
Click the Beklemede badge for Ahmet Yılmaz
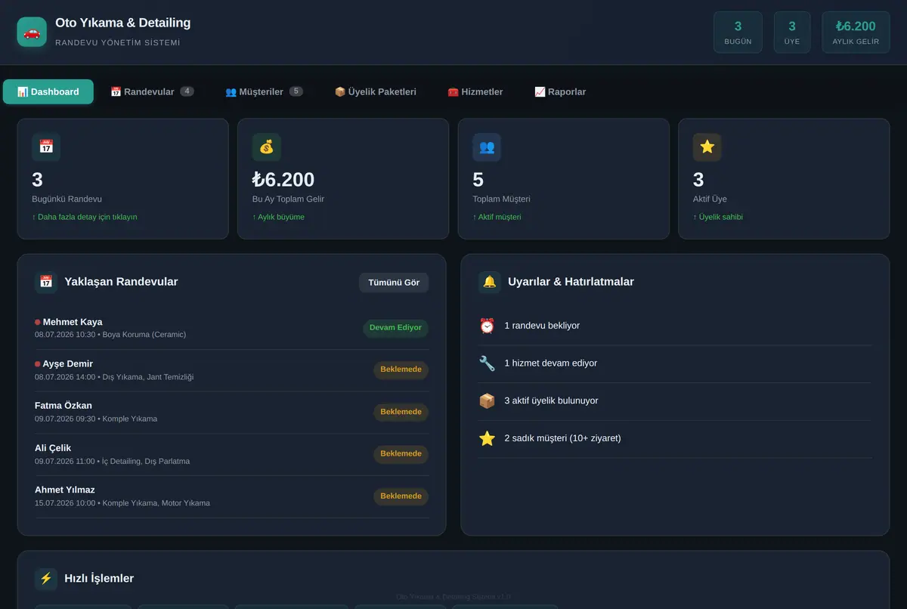tap(401, 496)
